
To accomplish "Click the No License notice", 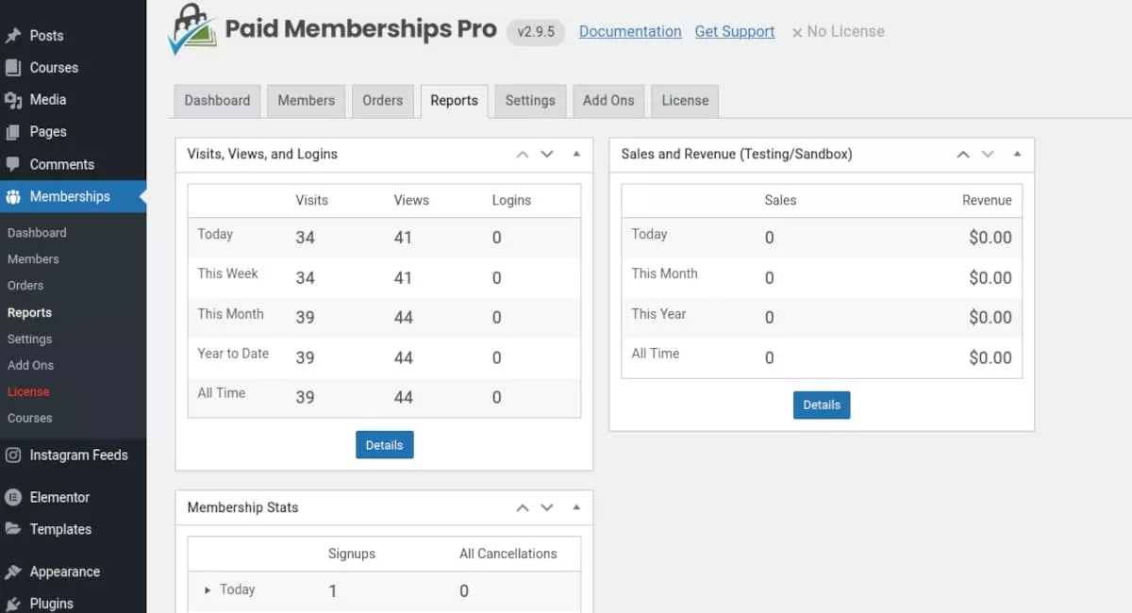I will coord(838,32).
